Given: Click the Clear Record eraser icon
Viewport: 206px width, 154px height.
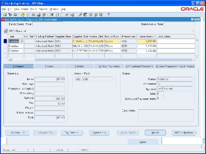Looking at the screenshot, I should (67, 15).
